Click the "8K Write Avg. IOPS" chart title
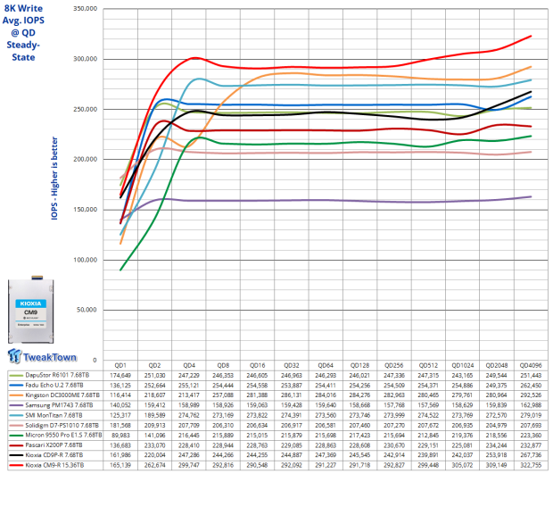 (x=23, y=32)
